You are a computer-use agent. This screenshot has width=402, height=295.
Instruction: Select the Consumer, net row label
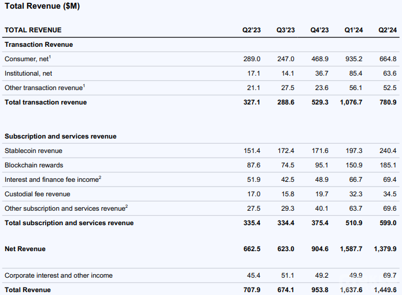click(28, 59)
